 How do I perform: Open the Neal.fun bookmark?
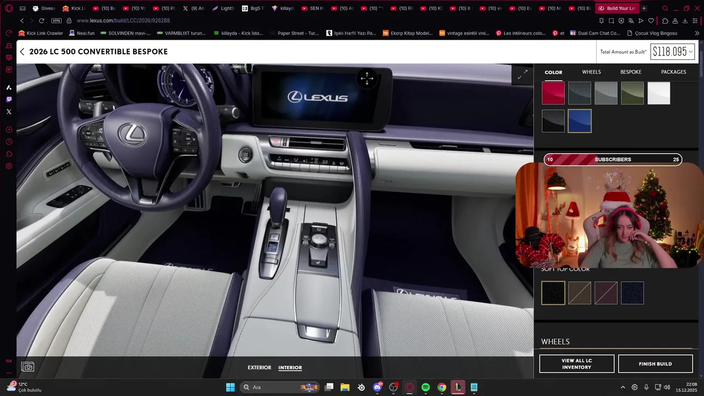(x=81, y=33)
